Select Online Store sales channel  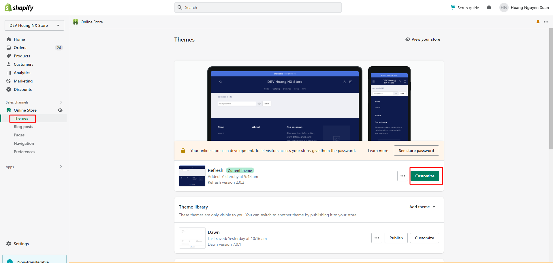click(x=25, y=110)
